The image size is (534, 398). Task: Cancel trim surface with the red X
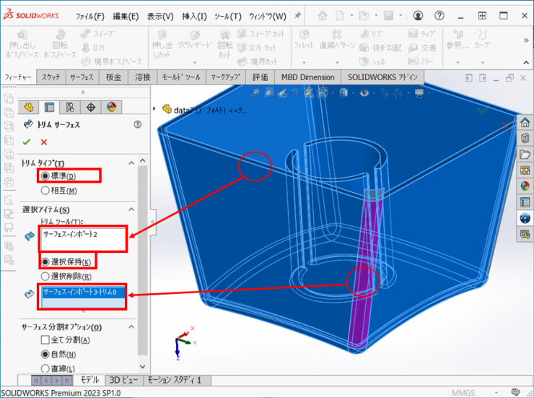(44, 142)
